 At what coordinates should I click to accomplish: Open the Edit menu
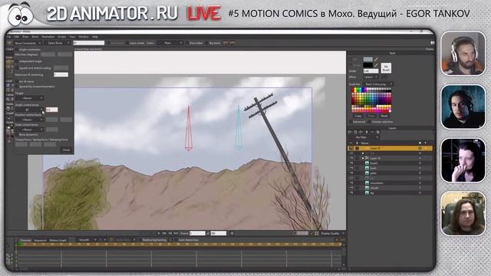16,37
